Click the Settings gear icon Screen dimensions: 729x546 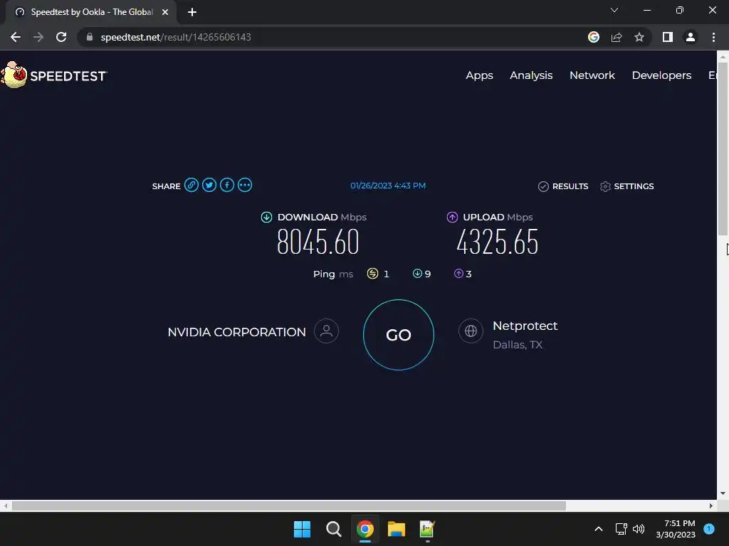pyautogui.click(x=605, y=187)
